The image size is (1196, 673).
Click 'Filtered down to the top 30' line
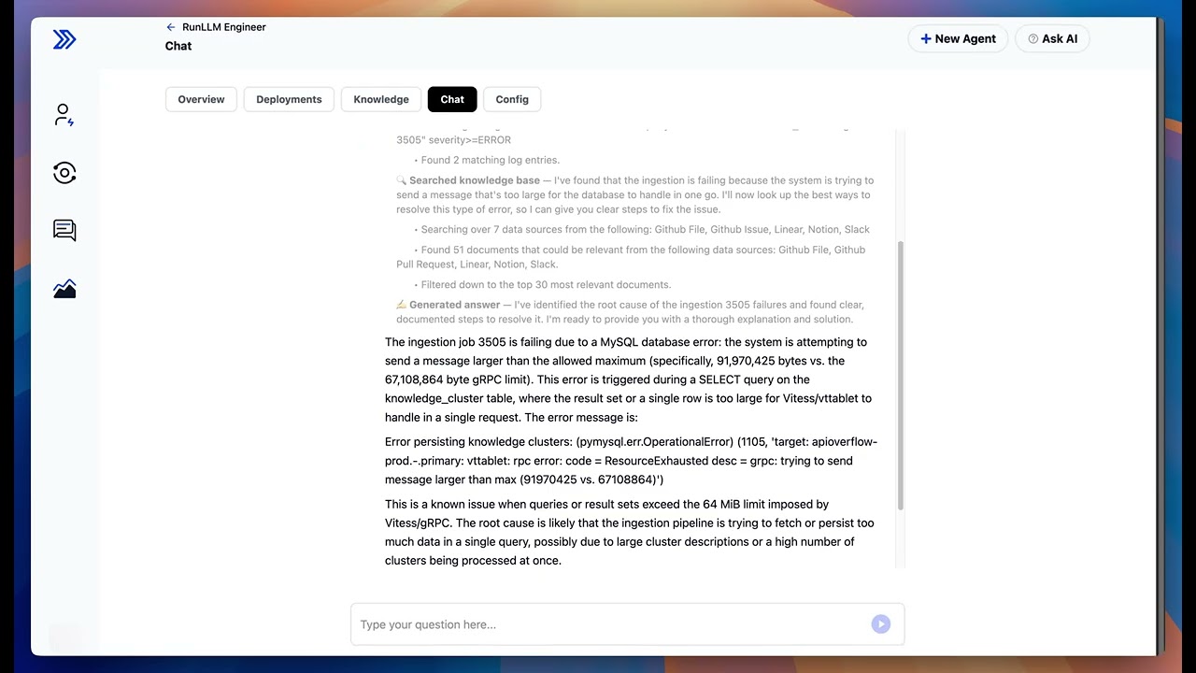546,284
